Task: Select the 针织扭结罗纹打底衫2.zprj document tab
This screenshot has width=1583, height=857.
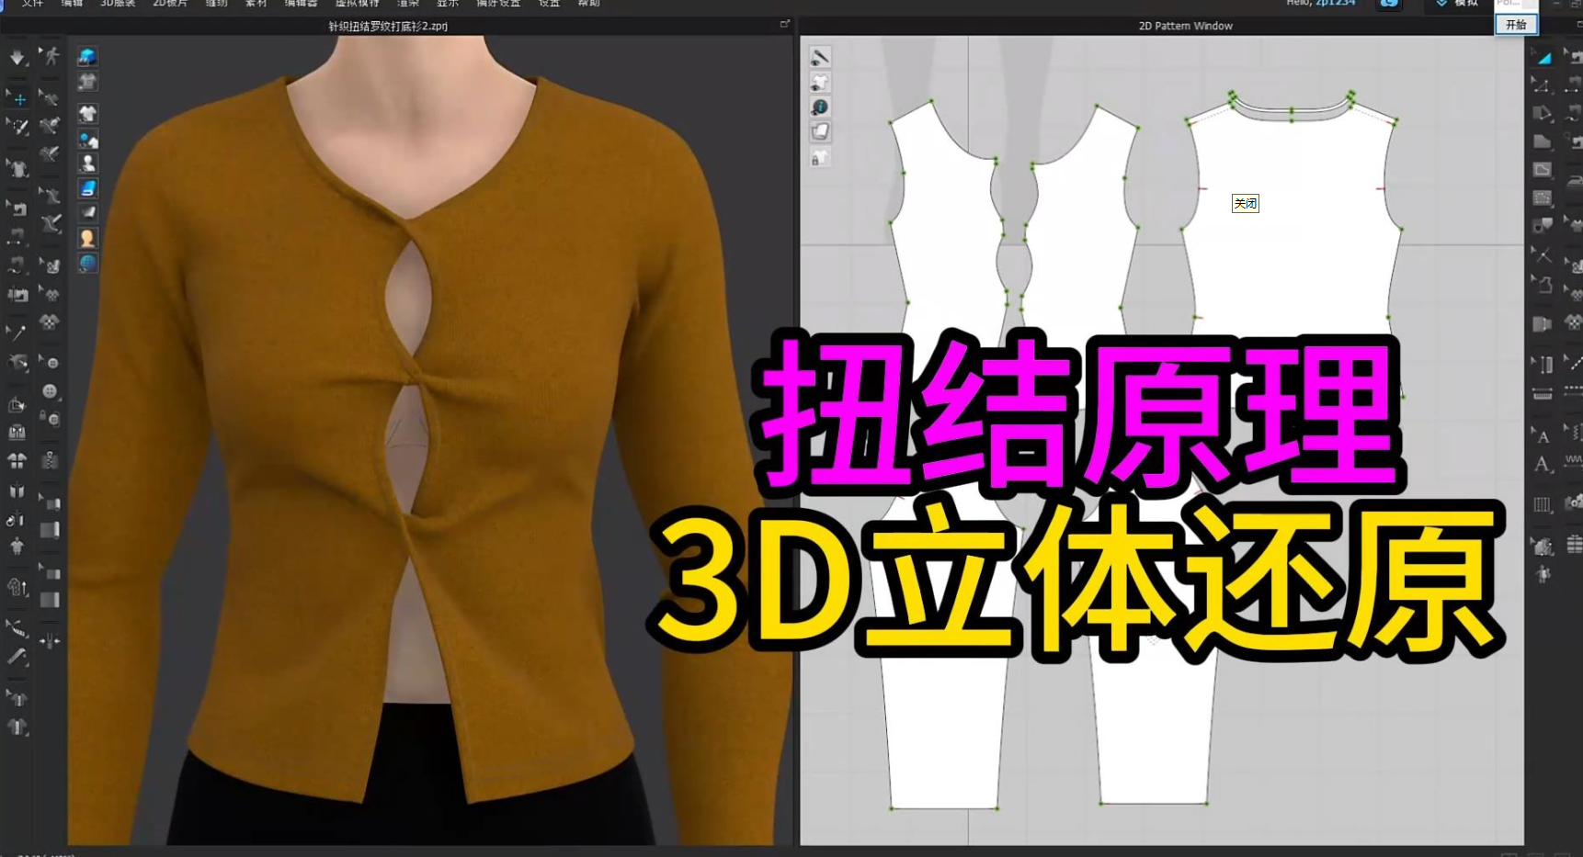Action: 386,26
